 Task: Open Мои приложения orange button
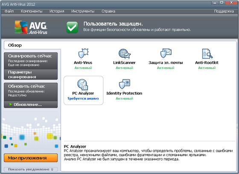click(31, 158)
